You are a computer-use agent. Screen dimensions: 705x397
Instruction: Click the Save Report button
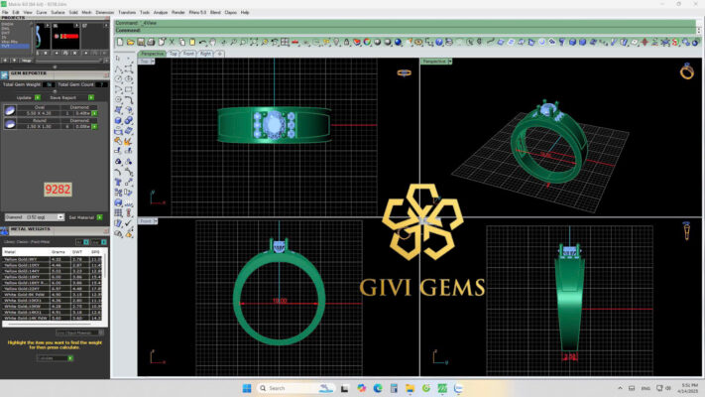62,97
